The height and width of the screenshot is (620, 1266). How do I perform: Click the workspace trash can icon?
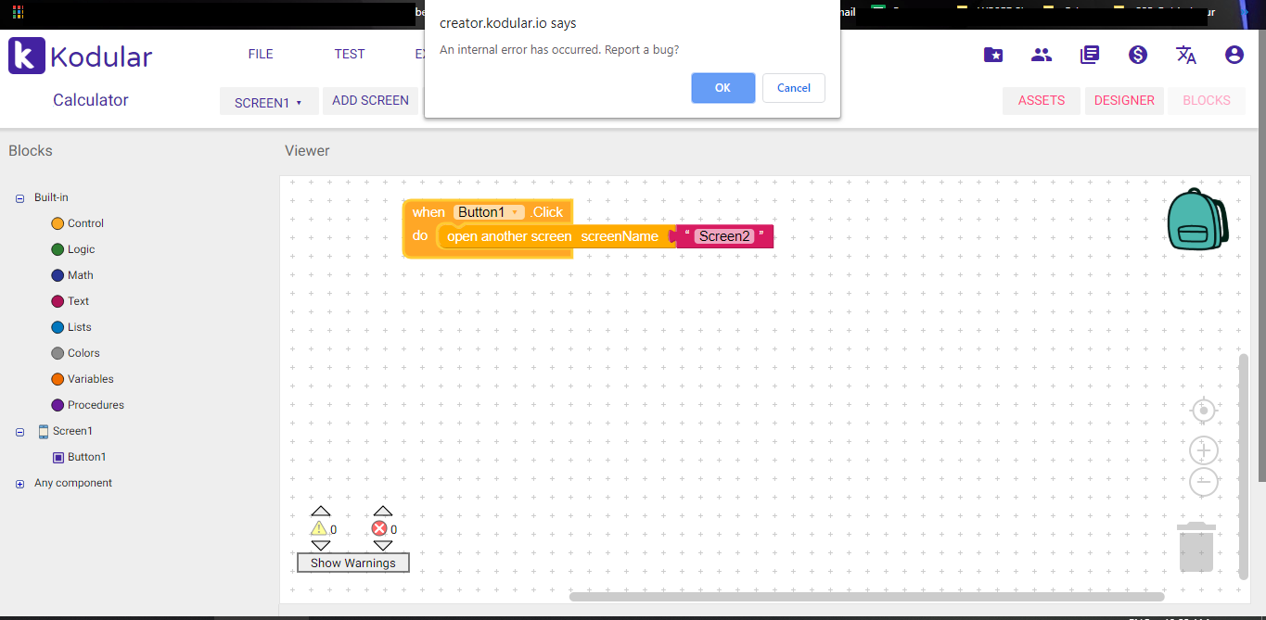point(1196,548)
